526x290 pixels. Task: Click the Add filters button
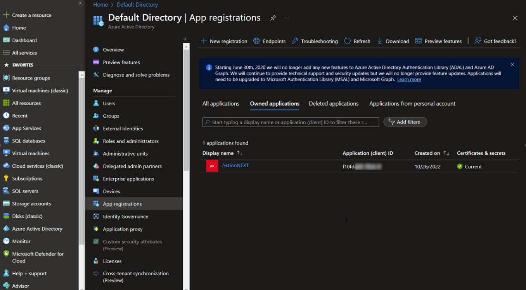pos(405,122)
